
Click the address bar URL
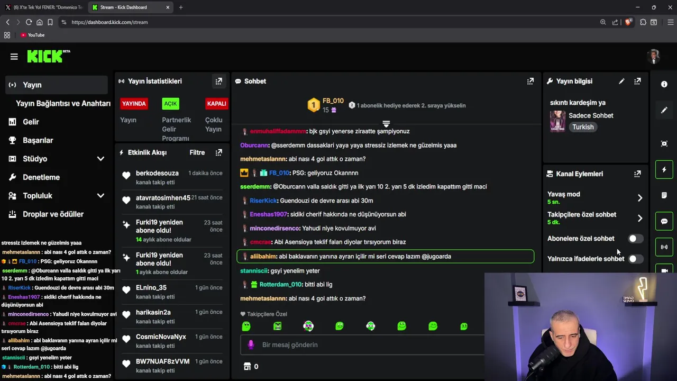(109, 22)
